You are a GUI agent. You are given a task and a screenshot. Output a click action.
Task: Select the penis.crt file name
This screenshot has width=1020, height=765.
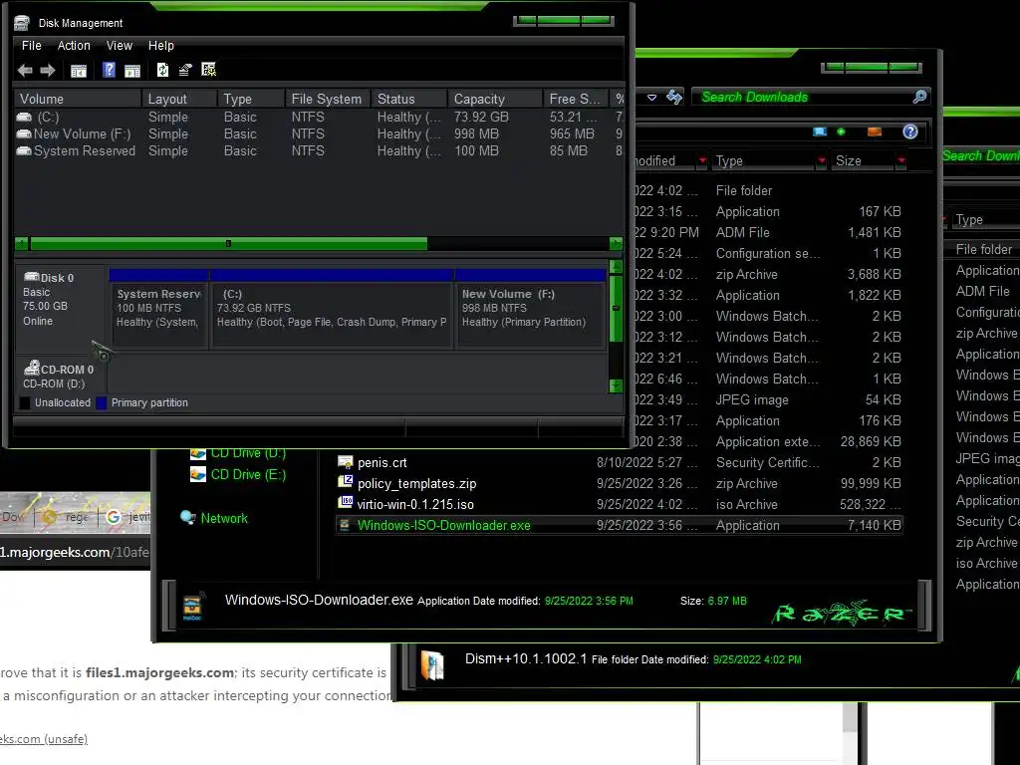[382, 462]
